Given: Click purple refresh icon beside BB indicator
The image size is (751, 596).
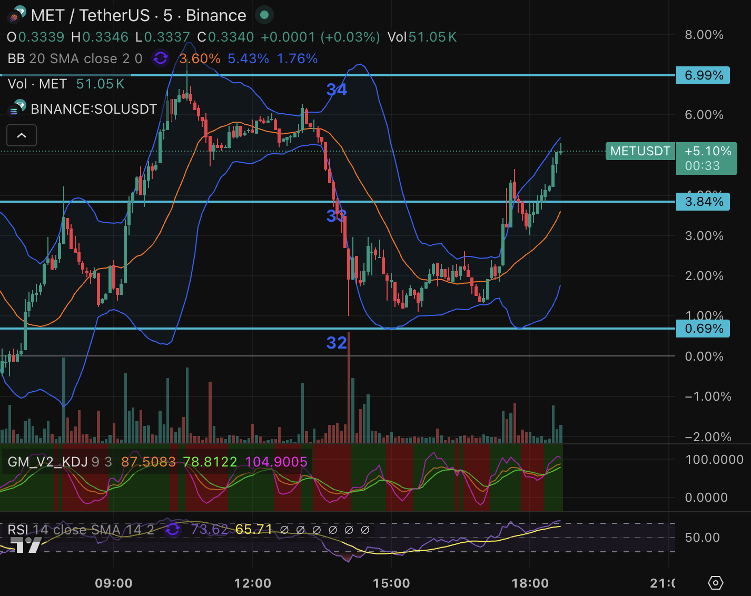Looking at the screenshot, I should pos(161,58).
